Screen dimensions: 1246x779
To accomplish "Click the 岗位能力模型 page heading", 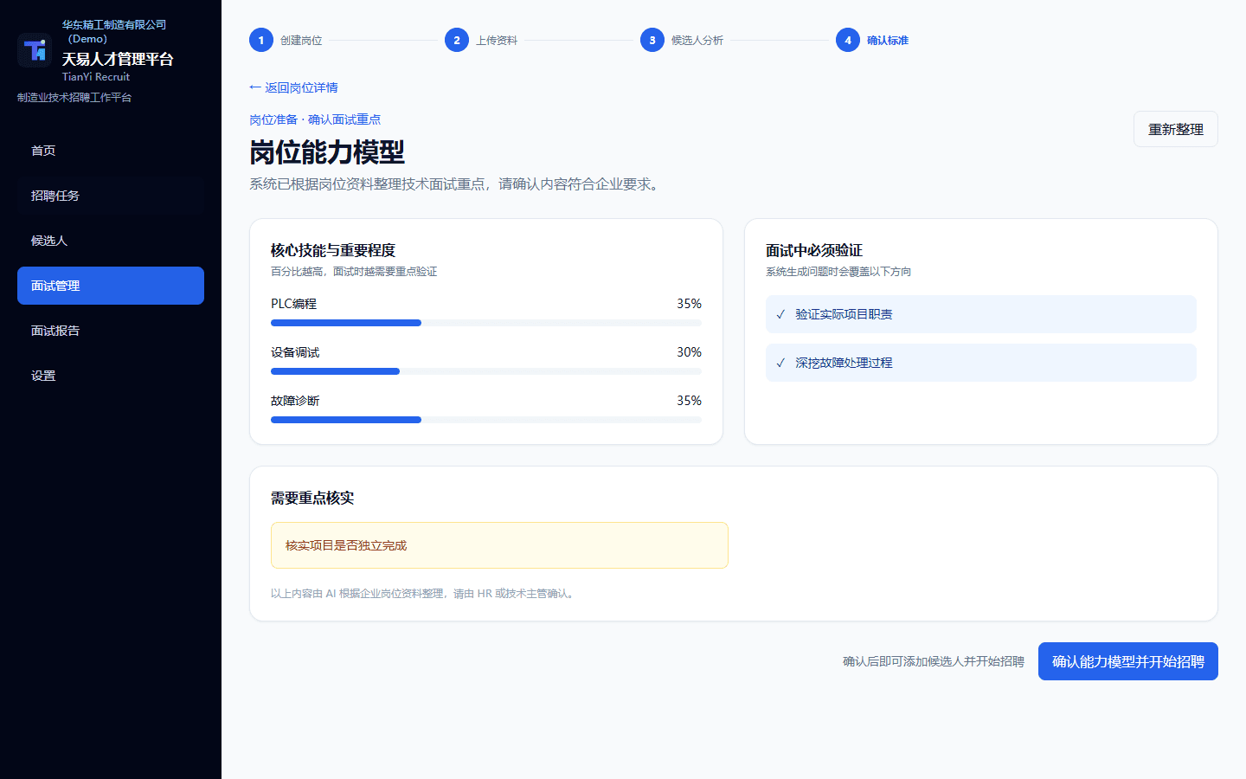I will [327, 152].
